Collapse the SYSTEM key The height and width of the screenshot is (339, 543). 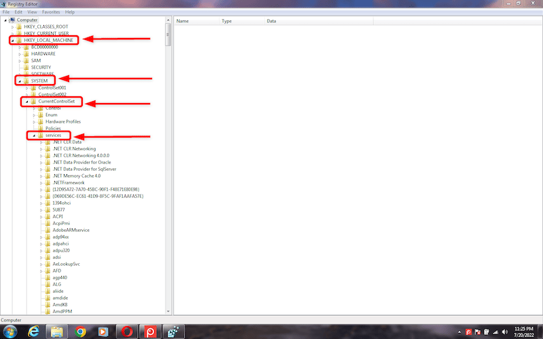coord(20,81)
